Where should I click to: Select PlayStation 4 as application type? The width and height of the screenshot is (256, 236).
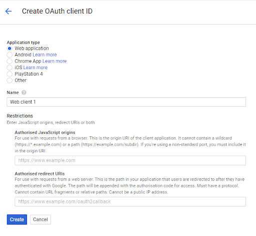pos(9,74)
